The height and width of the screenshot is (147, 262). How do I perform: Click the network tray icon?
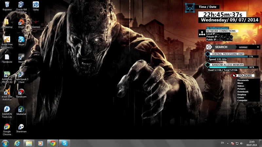pos(237,143)
